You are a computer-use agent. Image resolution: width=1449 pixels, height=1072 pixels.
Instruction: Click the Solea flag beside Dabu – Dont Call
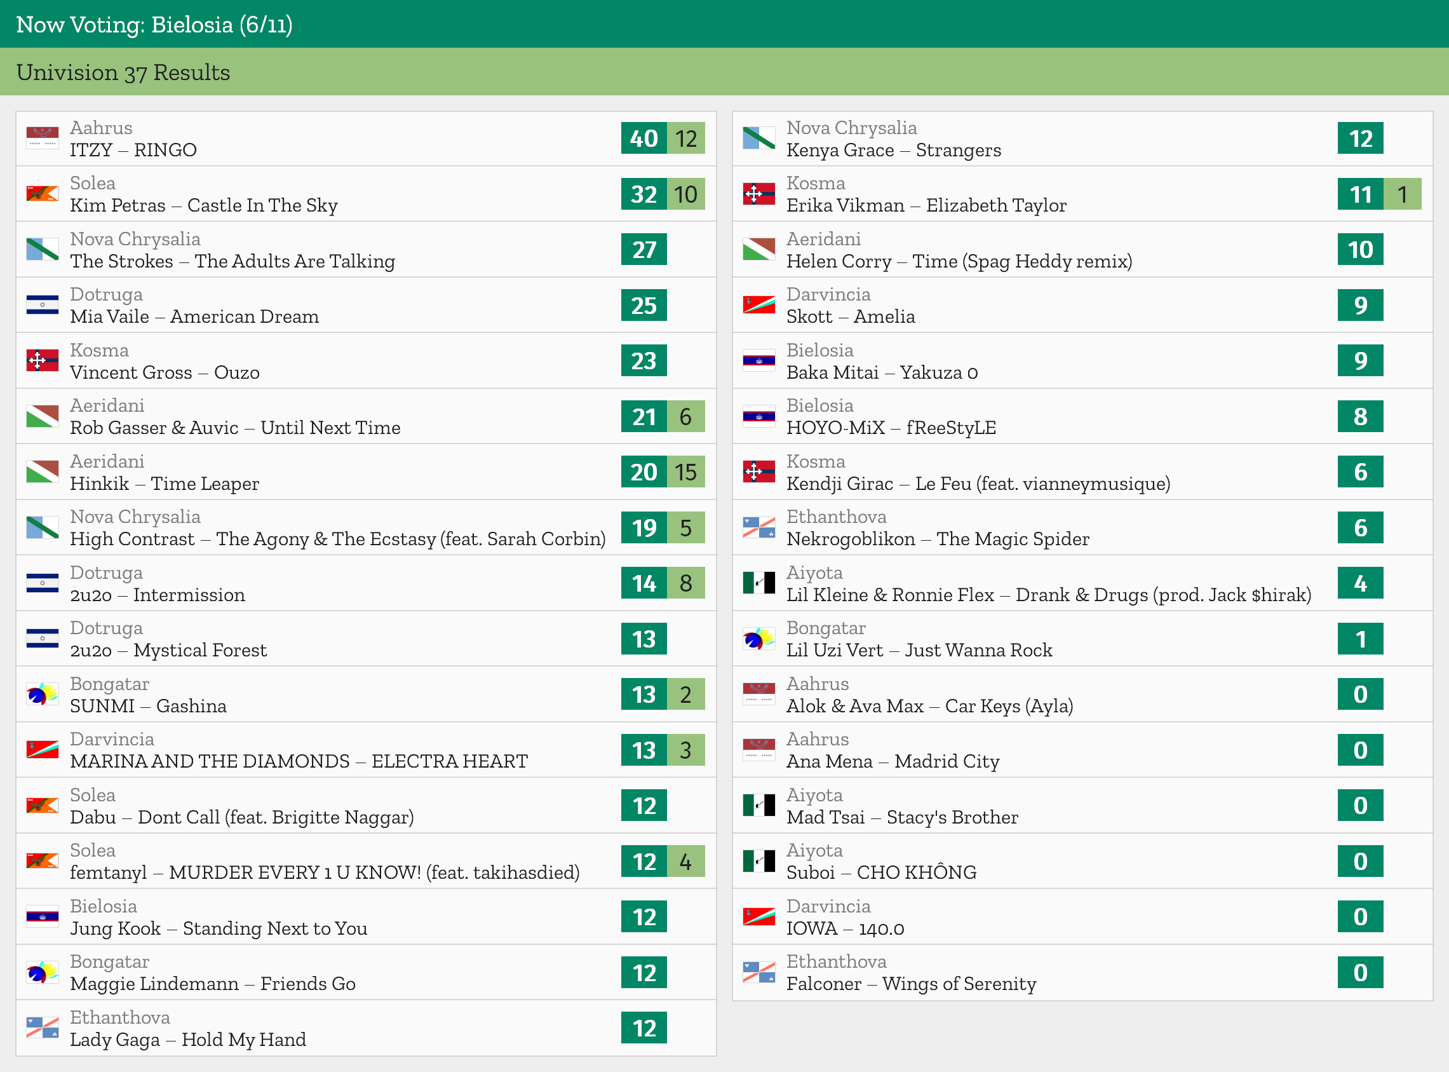pyautogui.click(x=42, y=805)
